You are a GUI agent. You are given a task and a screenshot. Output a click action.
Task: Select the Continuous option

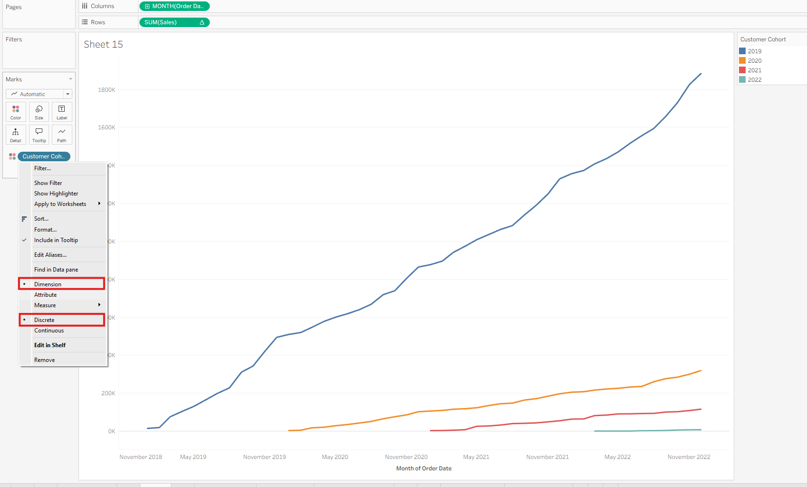49,331
